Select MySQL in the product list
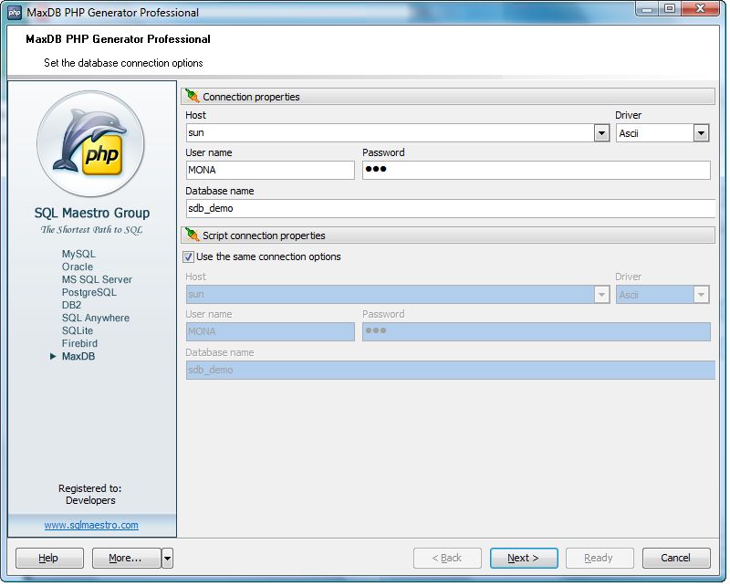This screenshot has width=730, height=586. point(78,255)
